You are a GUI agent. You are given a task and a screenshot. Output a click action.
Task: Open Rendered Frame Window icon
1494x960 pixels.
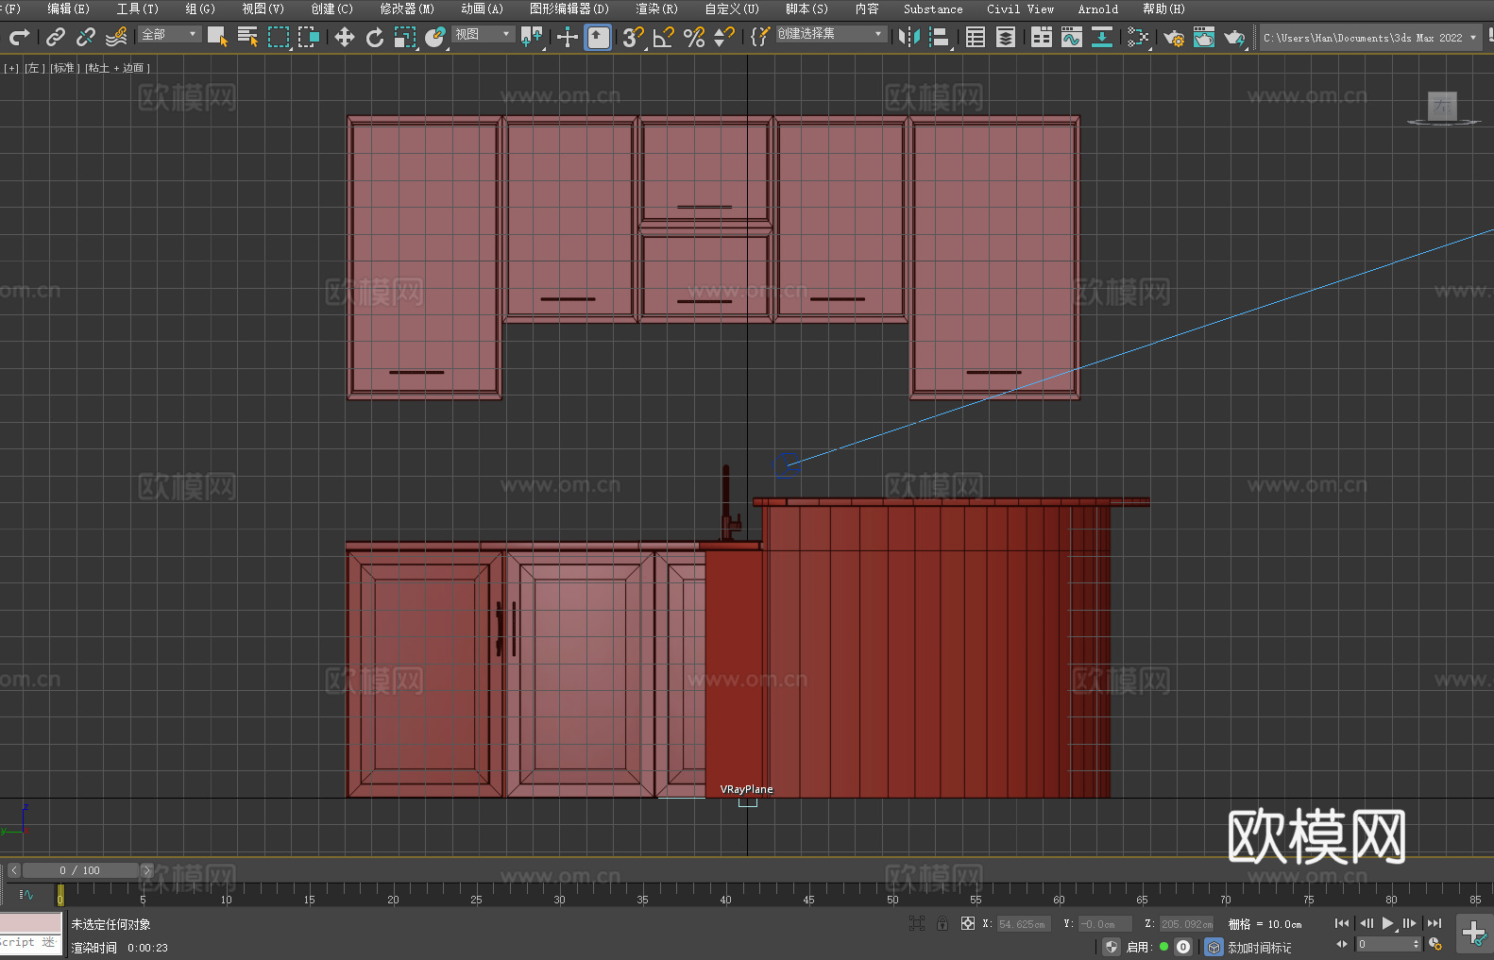[1204, 37]
